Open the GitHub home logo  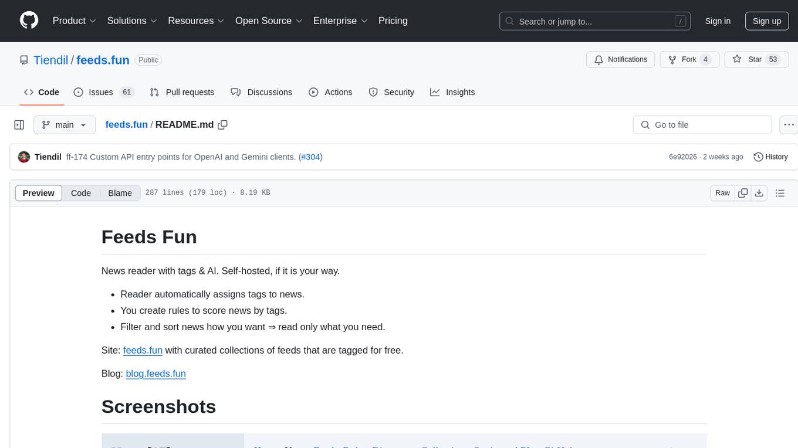29,21
